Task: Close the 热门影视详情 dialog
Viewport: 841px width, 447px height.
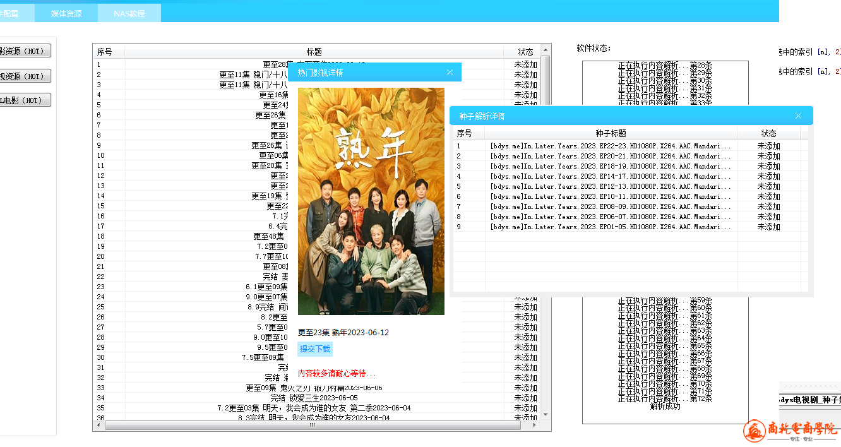Action: pyautogui.click(x=450, y=73)
